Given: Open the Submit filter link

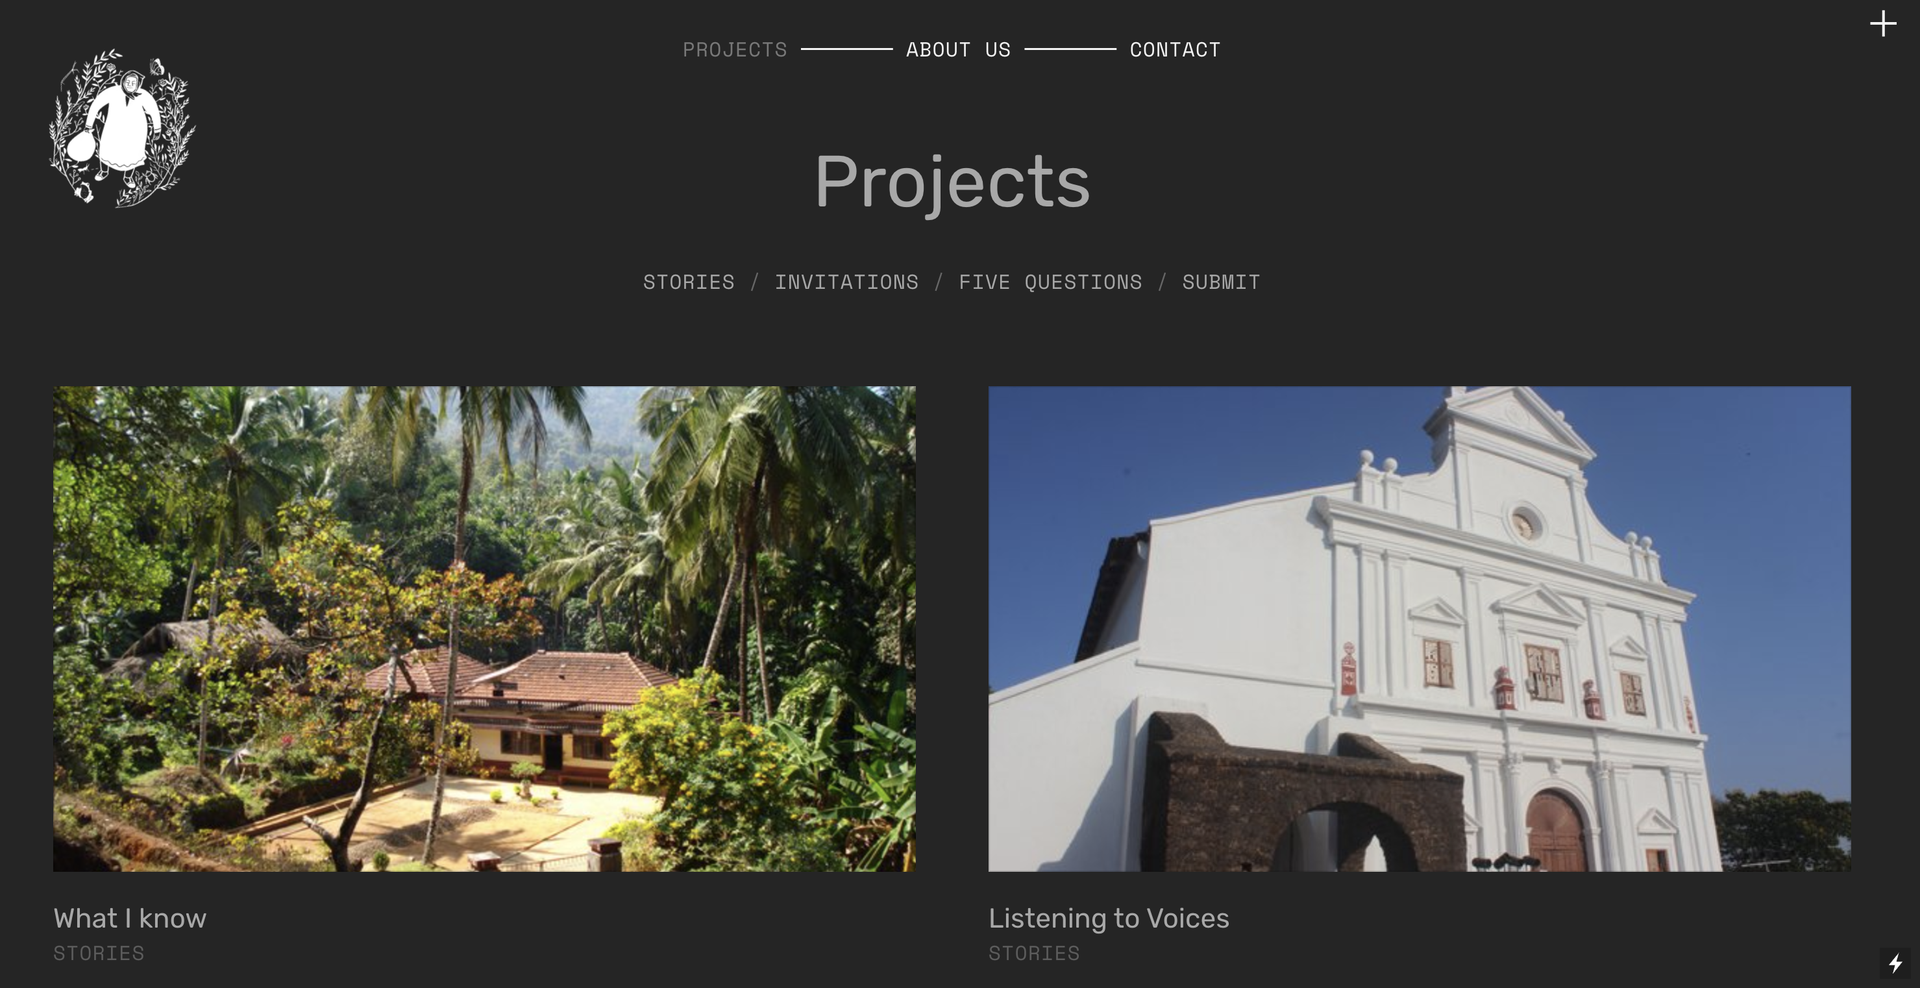Looking at the screenshot, I should (x=1221, y=282).
